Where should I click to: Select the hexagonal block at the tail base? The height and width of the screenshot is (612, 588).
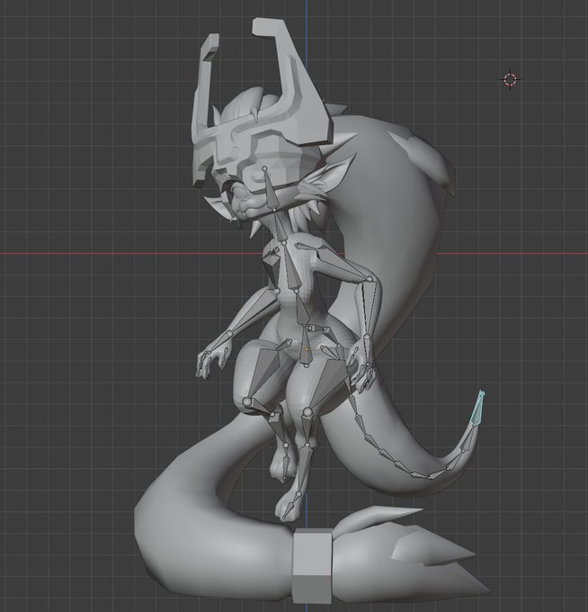coord(312,566)
